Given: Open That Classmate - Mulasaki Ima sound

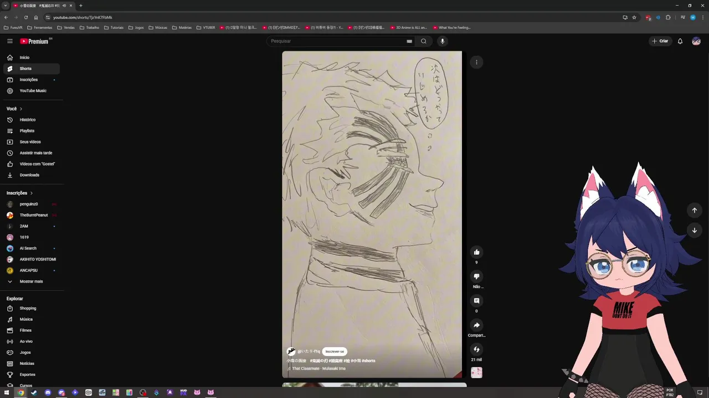Looking at the screenshot, I should coord(318,368).
